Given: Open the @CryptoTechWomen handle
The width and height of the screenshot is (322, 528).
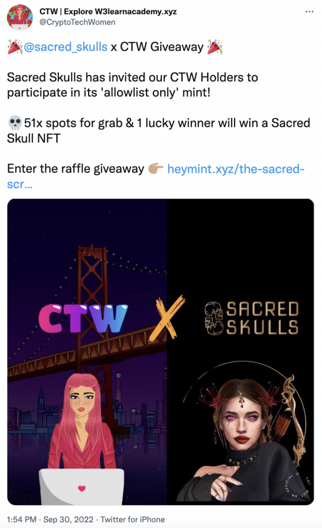Looking at the screenshot, I should 77,22.
